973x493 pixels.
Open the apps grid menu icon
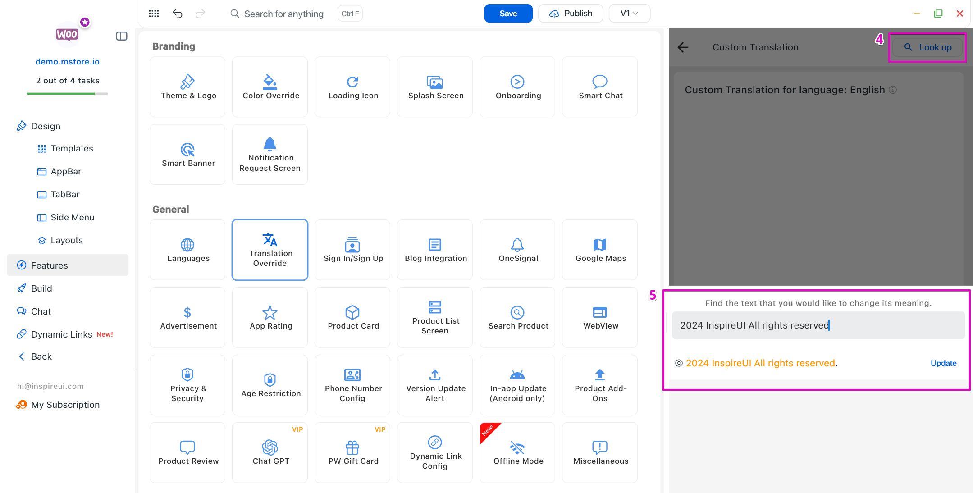[154, 14]
